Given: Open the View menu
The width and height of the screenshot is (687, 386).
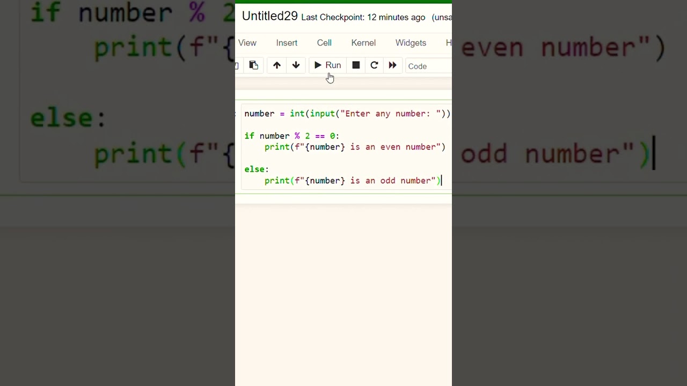Looking at the screenshot, I should pyautogui.click(x=247, y=43).
